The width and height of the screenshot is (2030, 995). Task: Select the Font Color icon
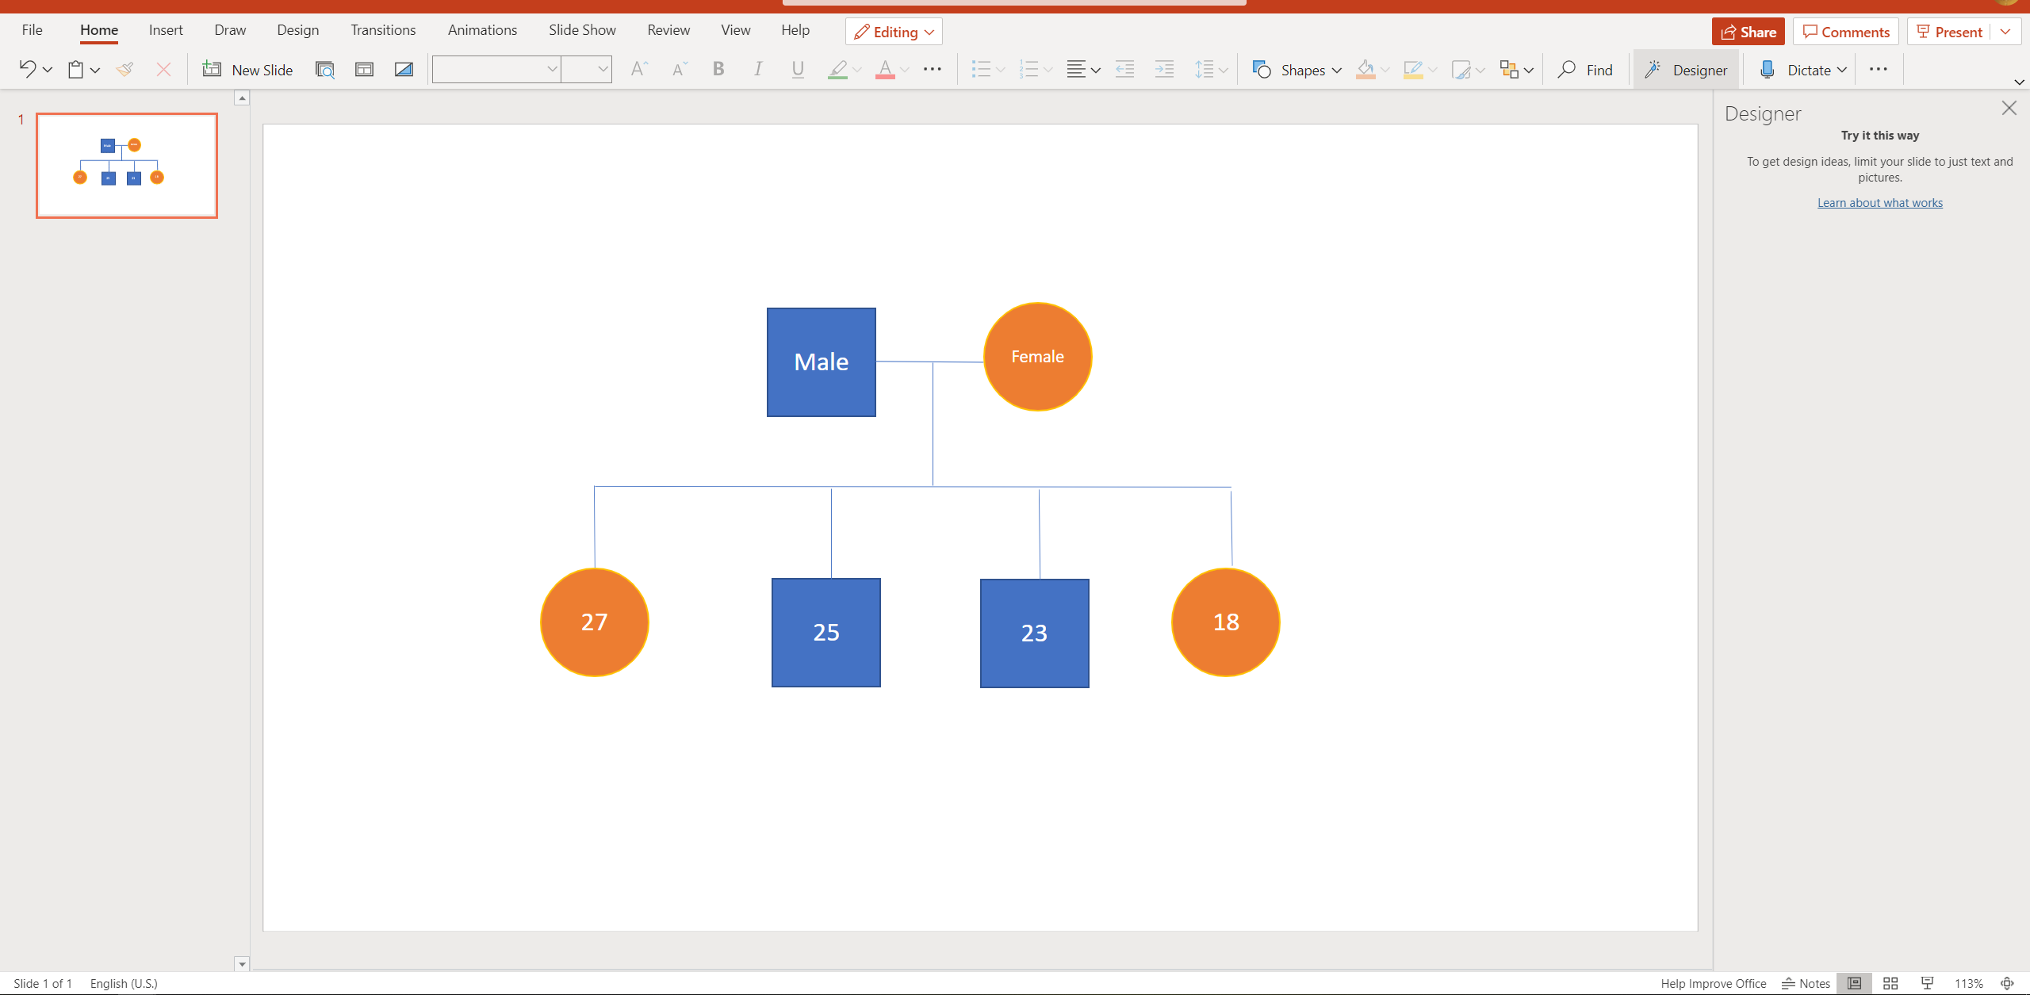click(x=886, y=70)
